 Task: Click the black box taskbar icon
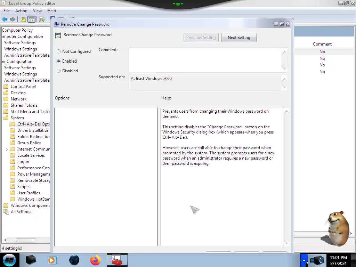(x=31, y=260)
